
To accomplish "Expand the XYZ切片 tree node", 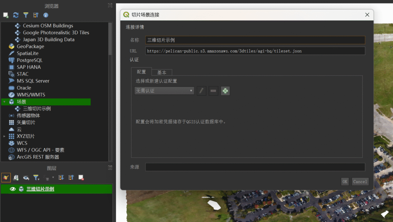I will click(4, 136).
